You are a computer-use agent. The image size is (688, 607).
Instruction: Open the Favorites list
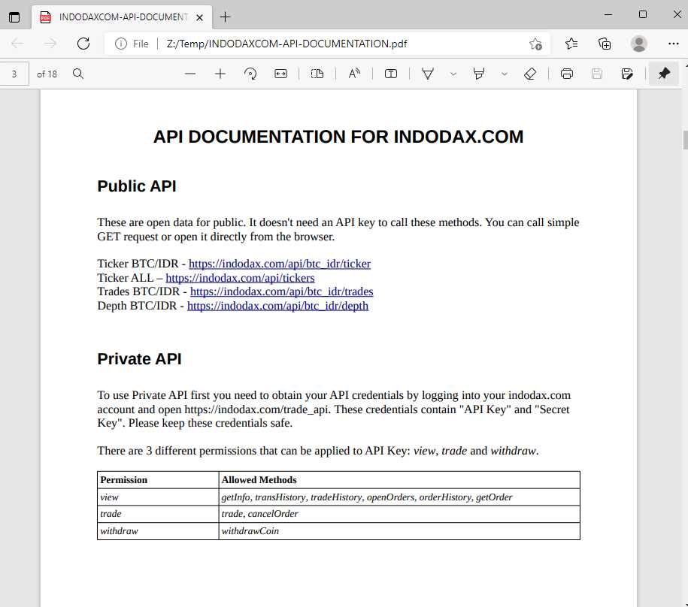pyautogui.click(x=571, y=44)
